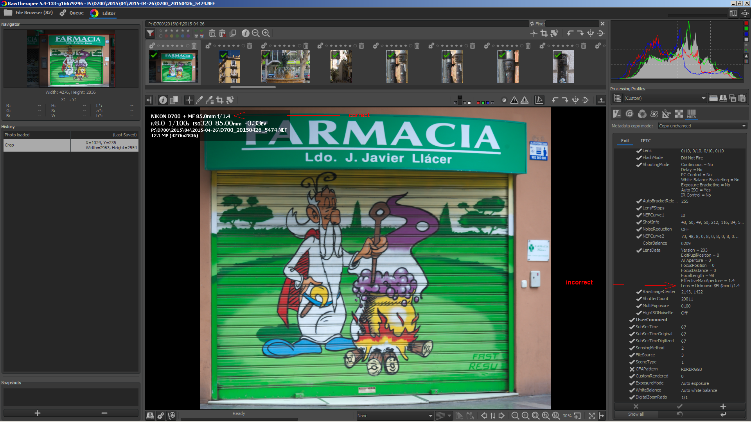This screenshot has height=422, width=751.
Task: Toggle the ShutterCount Exif tag checkmark
Action: 639,299
